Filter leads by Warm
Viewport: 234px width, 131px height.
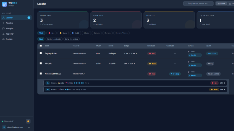pyautogui.click(x=63, y=33)
